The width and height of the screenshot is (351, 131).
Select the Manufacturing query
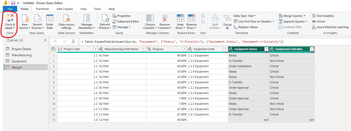26,55
